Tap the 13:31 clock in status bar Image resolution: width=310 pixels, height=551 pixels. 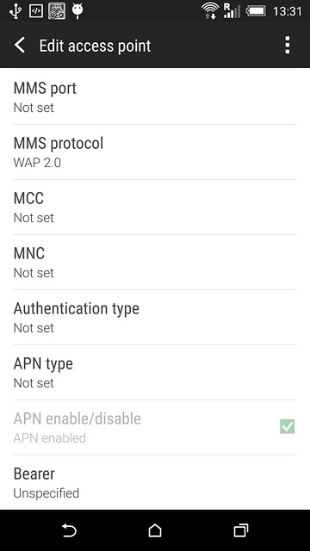point(287,11)
